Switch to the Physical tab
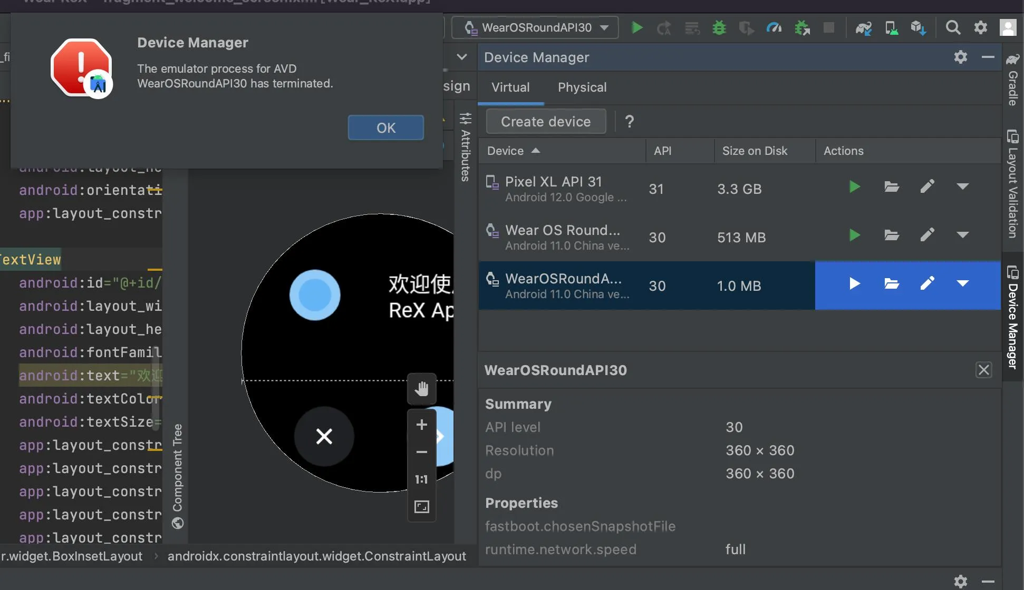 tap(582, 87)
